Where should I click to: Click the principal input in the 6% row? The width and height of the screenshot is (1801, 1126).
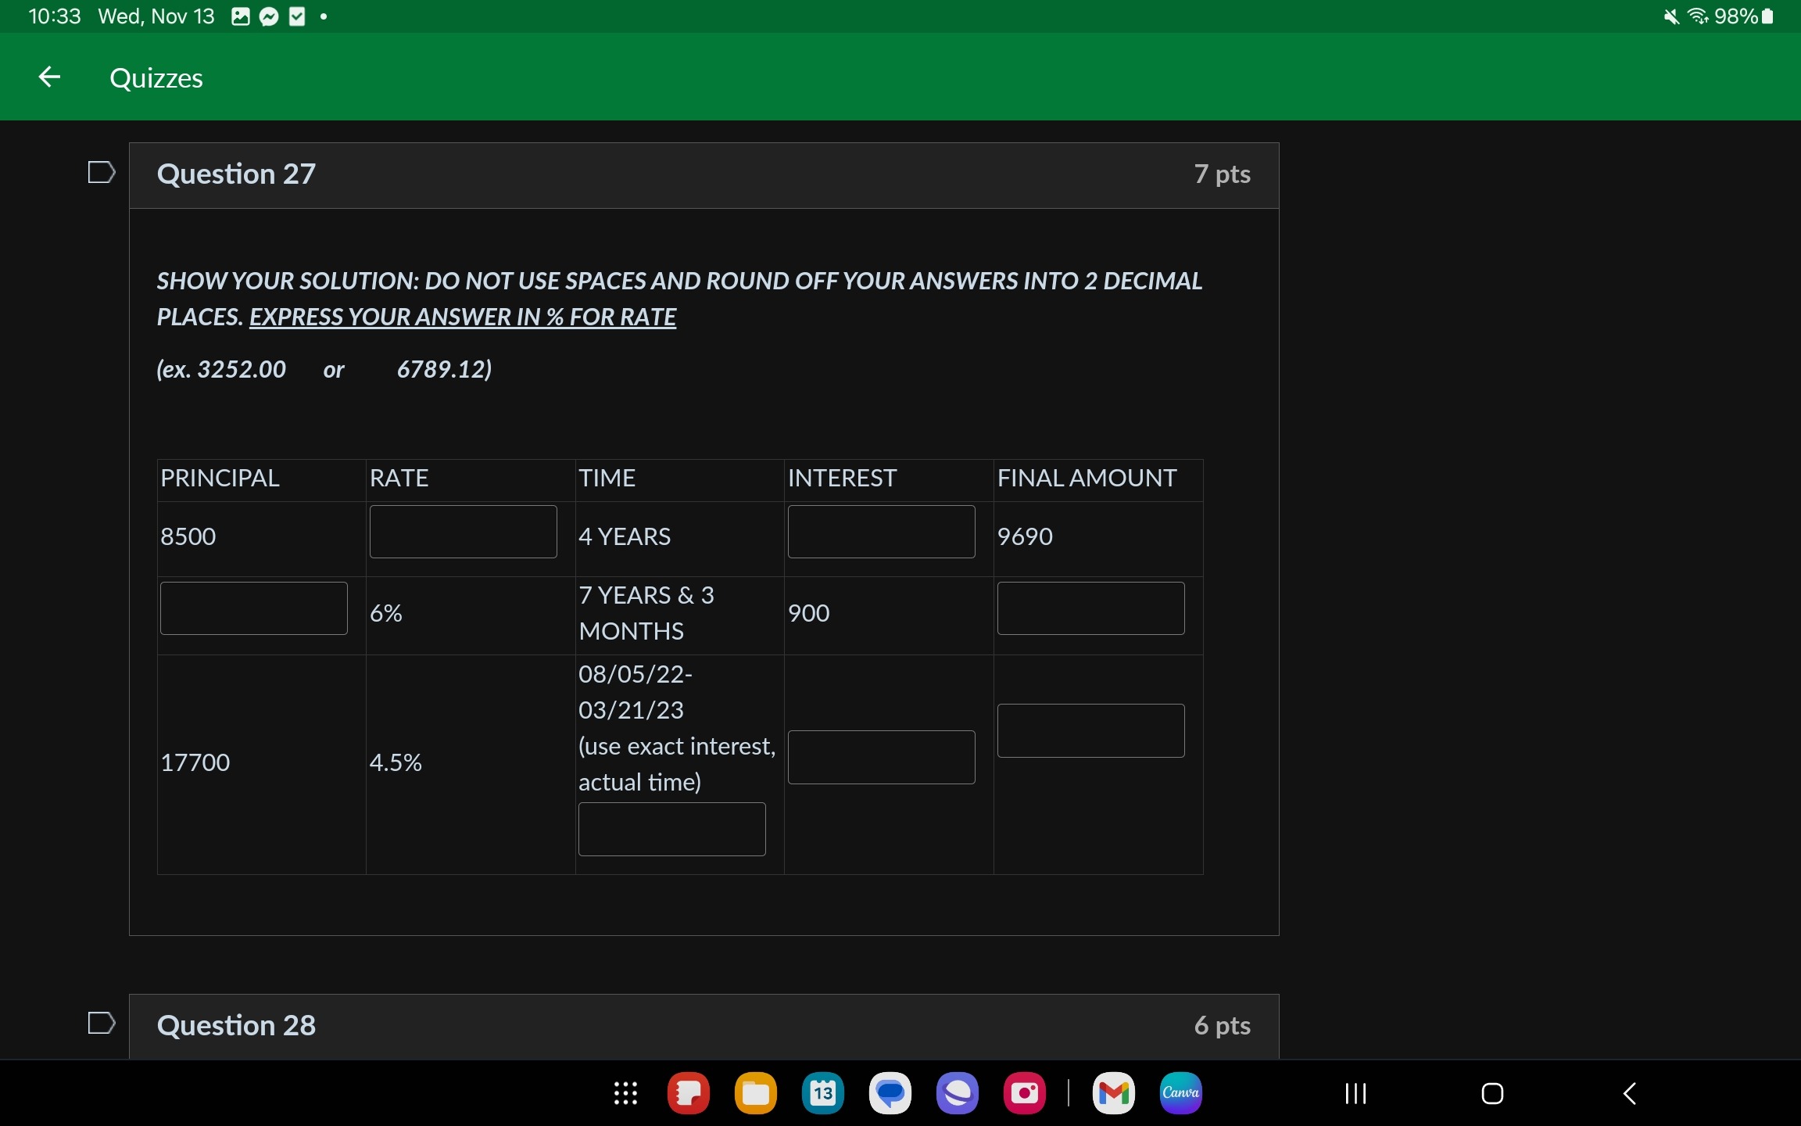(x=253, y=608)
